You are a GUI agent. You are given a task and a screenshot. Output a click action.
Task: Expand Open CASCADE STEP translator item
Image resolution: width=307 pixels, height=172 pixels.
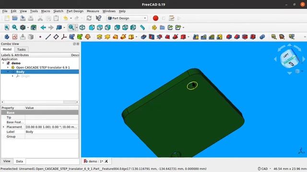pyautogui.click(x=8, y=67)
